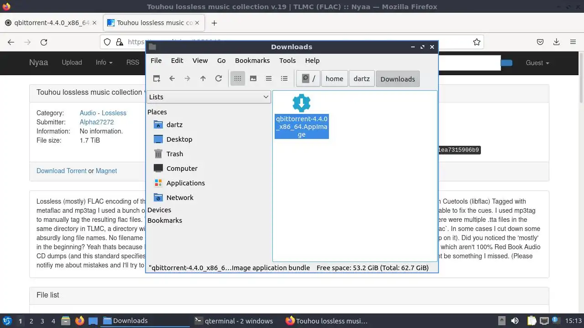The image size is (584, 328).
Task: Open a new Firefox tab
Action: pyautogui.click(x=214, y=23)
